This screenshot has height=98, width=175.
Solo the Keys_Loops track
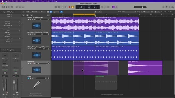(x=30, y=34)
